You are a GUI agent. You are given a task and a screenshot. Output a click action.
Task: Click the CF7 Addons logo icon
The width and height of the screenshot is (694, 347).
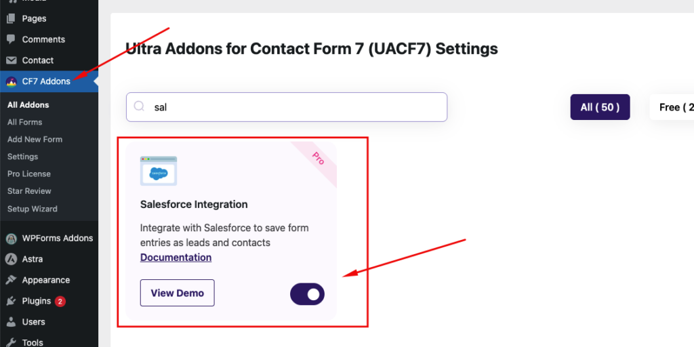(11, 81)
